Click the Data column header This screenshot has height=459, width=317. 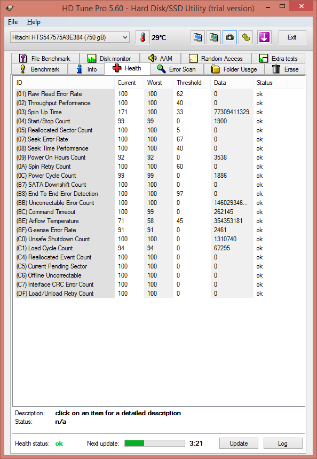(232, 83)
